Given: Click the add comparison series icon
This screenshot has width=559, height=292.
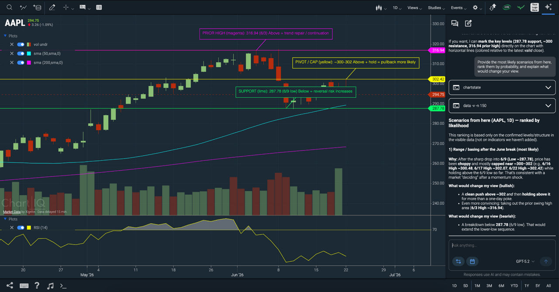Looking at the screenshot, I should point(23,7).
